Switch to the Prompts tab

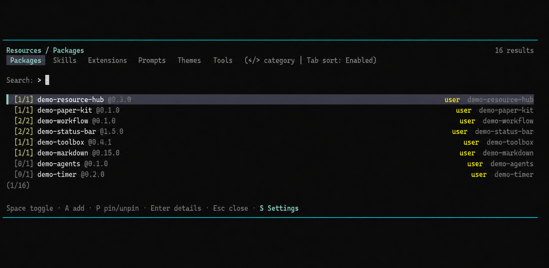[152, 60]
